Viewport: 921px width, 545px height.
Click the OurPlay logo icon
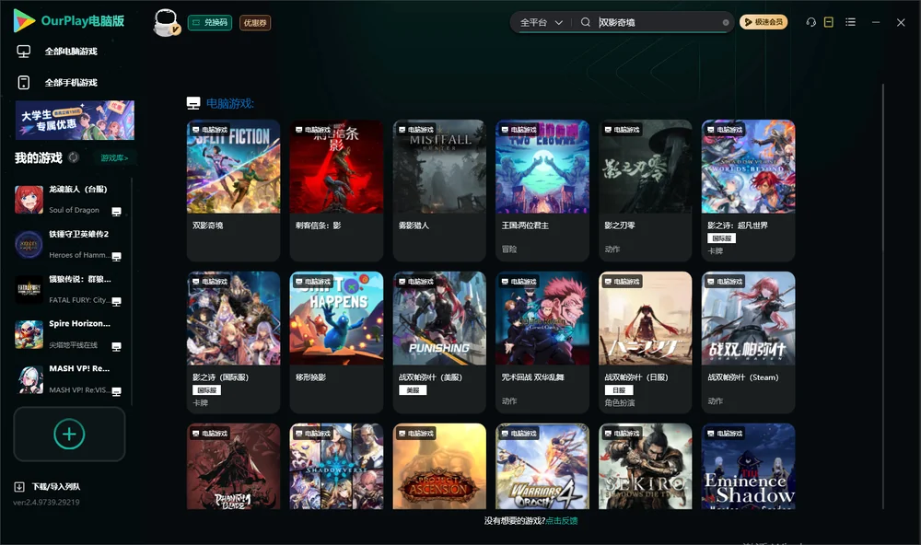pyautogui.click(x=24, y=20)
